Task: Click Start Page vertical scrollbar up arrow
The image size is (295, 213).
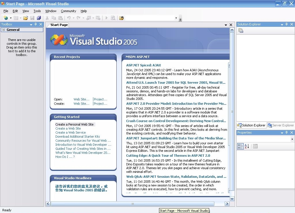Action: click(232, 30)
